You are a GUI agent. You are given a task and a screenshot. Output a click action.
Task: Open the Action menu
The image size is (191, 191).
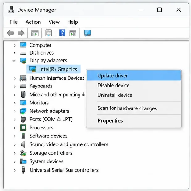33,22
